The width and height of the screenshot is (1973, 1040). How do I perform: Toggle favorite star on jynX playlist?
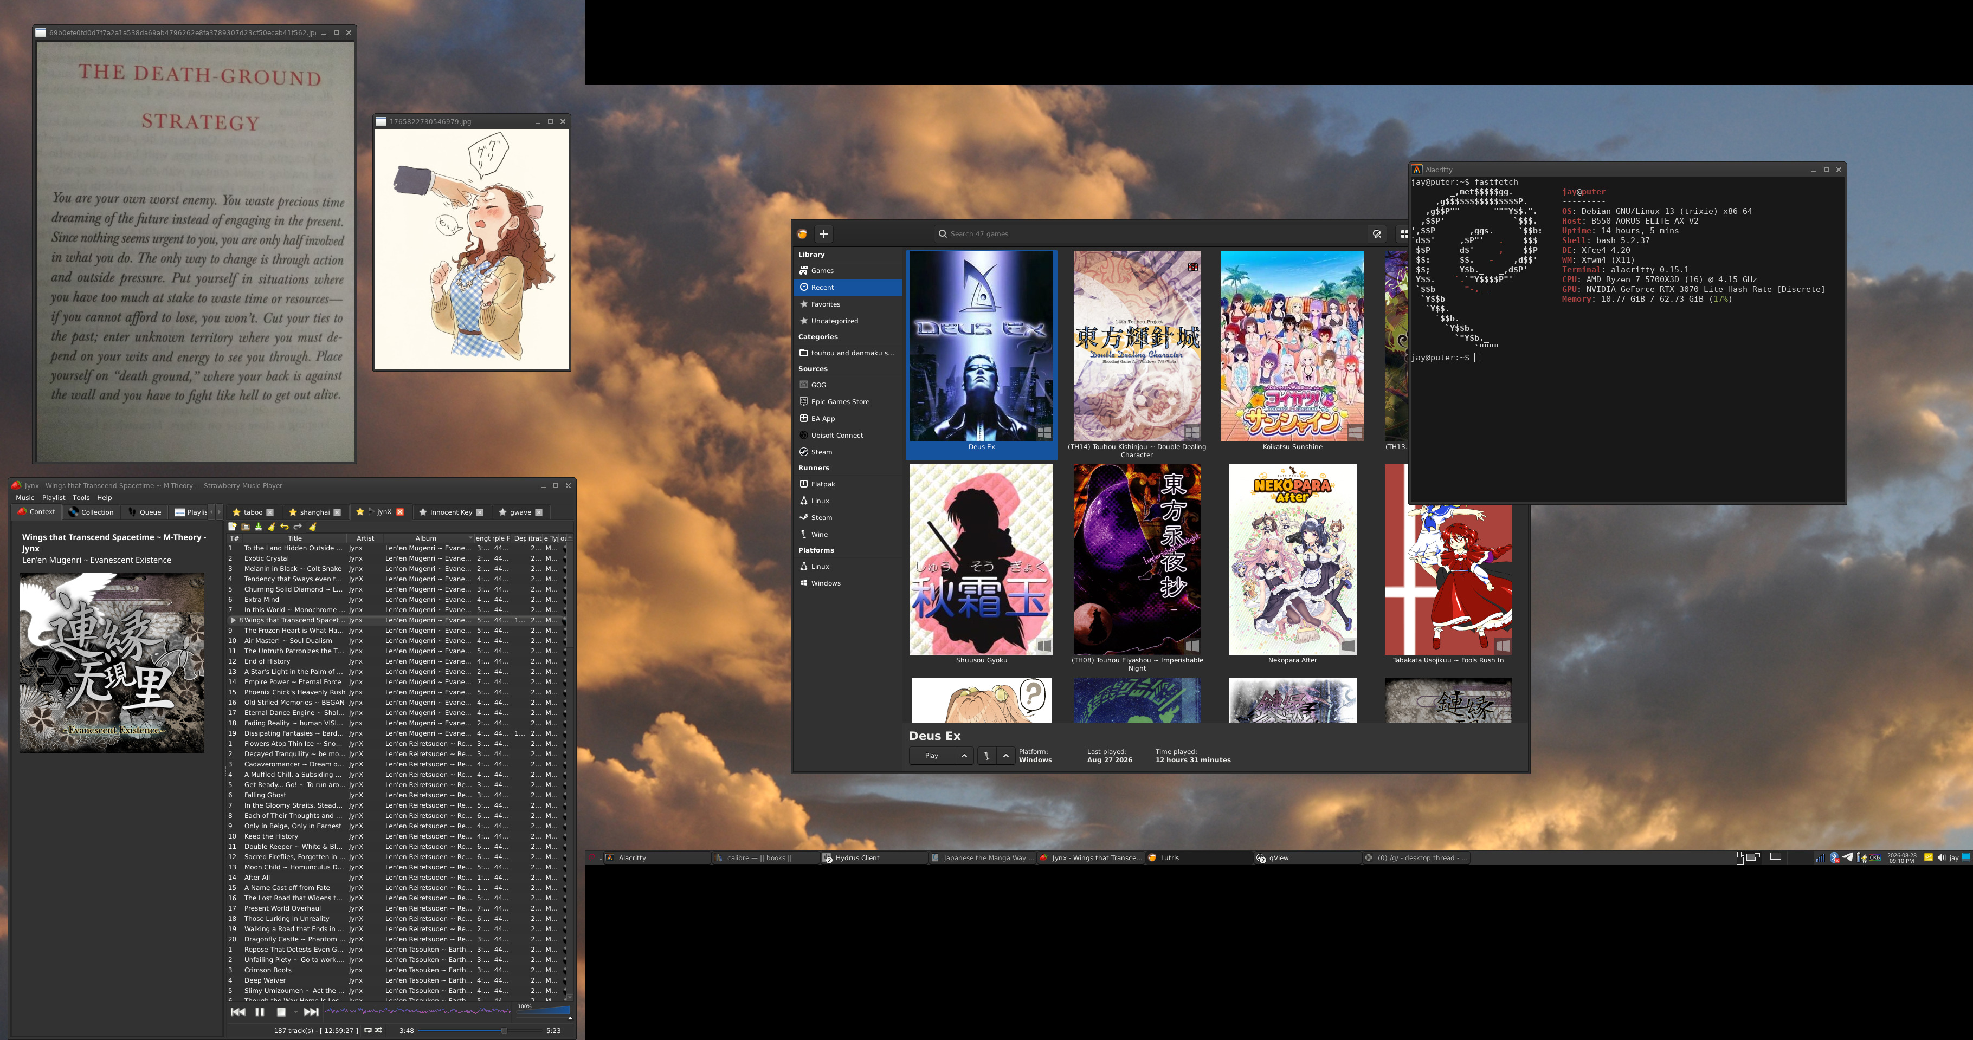tap(360, 512)
